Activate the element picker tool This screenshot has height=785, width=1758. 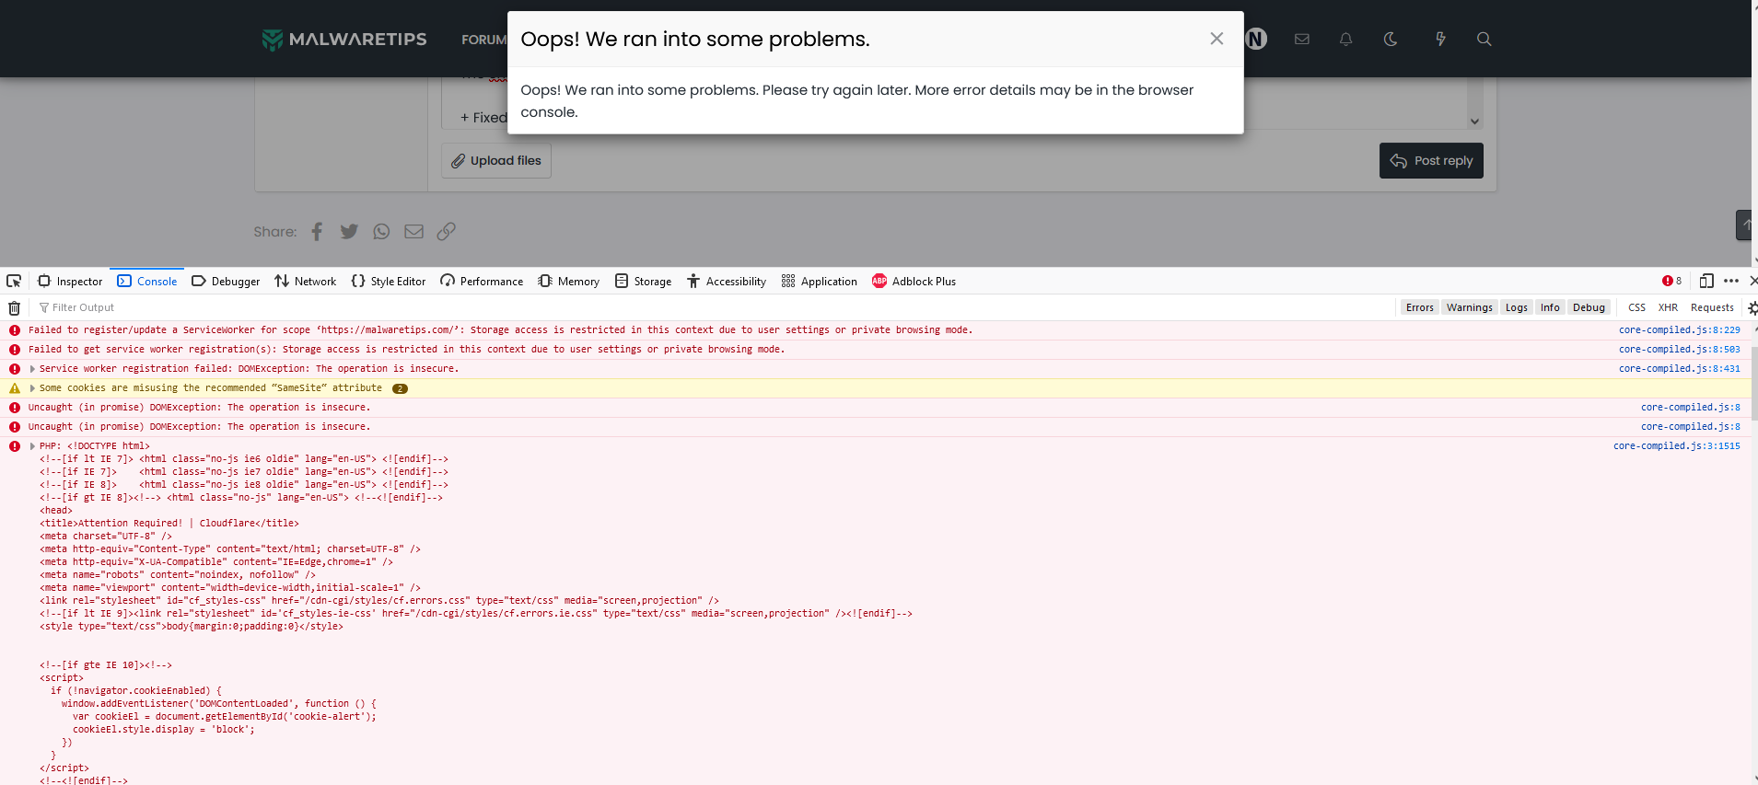pyautogui.click(x=14, y=281)
